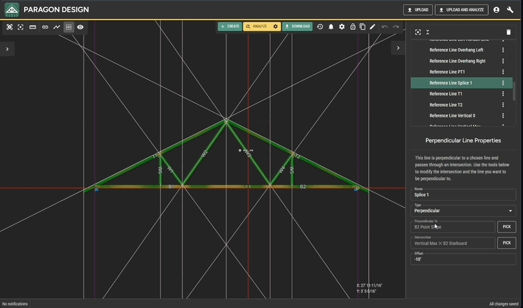This screenshot has height=308, width=523.
Task: Open the Type Perpendicular dropdown
Action: pos(464,210)
